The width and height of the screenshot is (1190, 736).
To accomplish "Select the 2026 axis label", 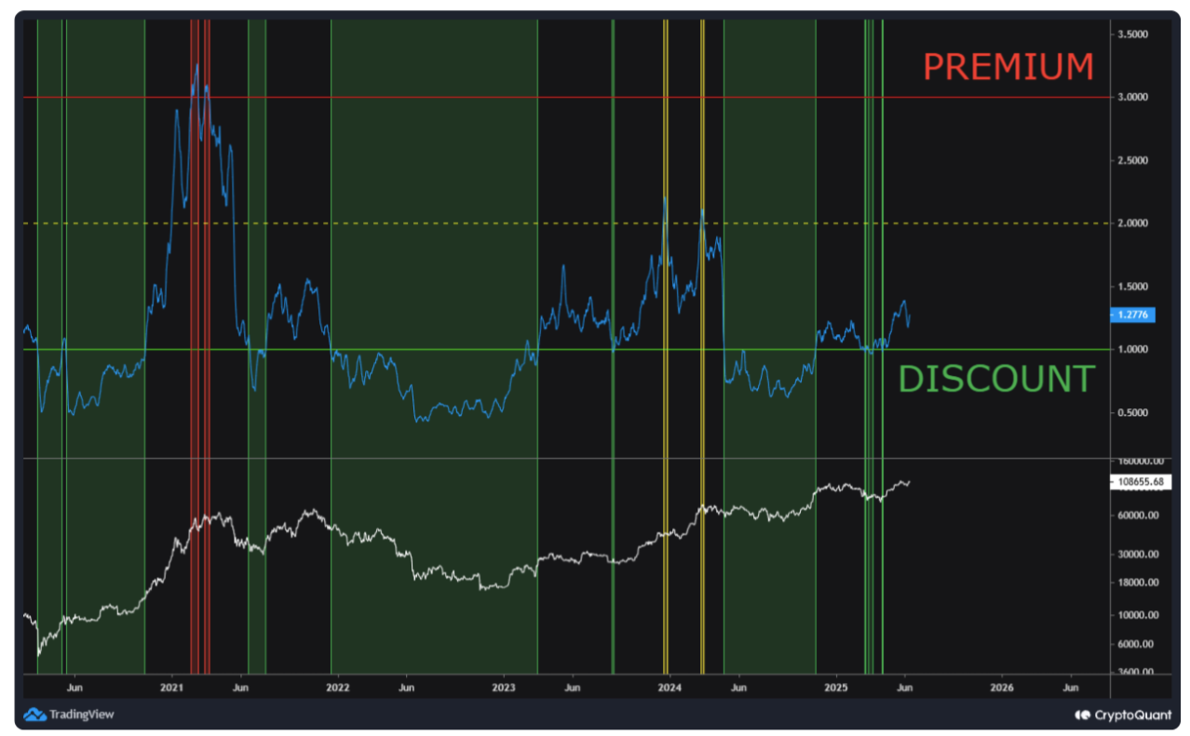I will point(1001,687).
